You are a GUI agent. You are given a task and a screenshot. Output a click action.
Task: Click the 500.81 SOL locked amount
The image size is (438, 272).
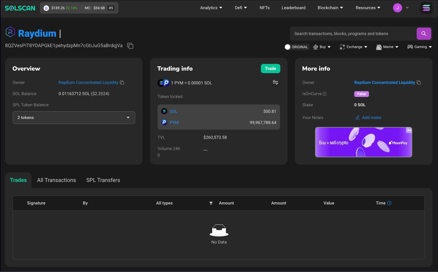[270, 111]
